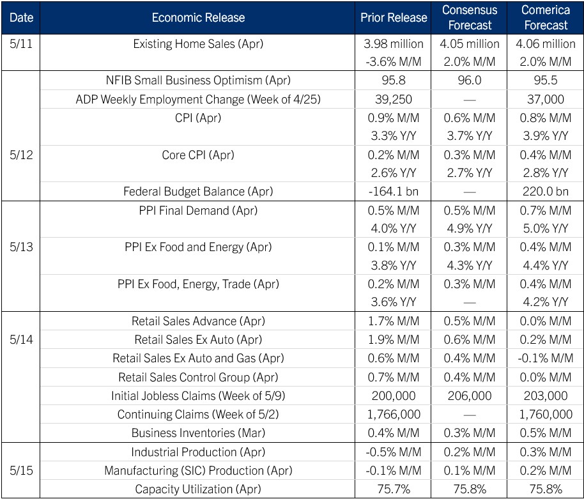Click the 'Comerica Forecast' column header
This screenshot has height=499, width=584.
(x=545, y=17)
